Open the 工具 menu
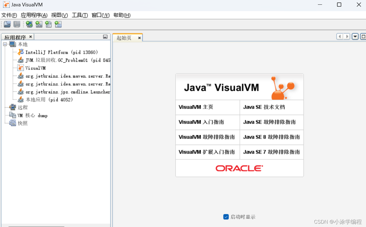This screenshot has width=366, height=227. pyautogui.click(x=80, y=15)
